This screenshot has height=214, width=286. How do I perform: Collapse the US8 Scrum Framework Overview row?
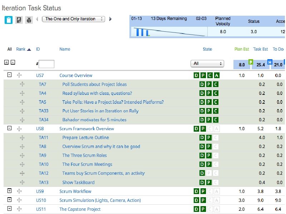pyautogui.click(x=10, y=129)
